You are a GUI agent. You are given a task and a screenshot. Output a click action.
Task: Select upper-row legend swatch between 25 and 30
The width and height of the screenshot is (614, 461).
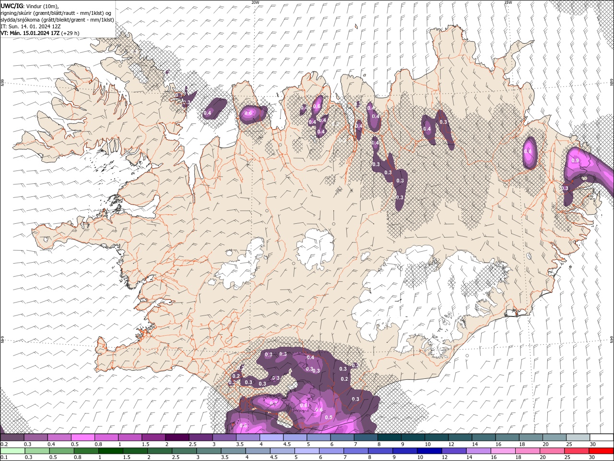coord(578,437)
